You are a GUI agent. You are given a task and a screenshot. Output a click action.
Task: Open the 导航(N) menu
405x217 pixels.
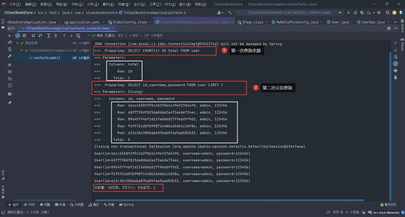[62, 4]
